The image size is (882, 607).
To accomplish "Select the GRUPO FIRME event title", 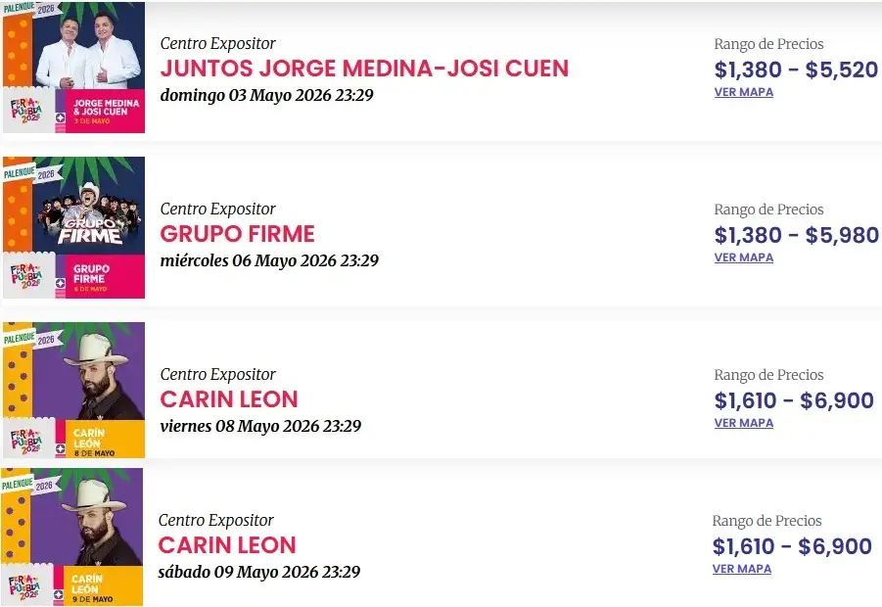I will (x=237, y=234).
